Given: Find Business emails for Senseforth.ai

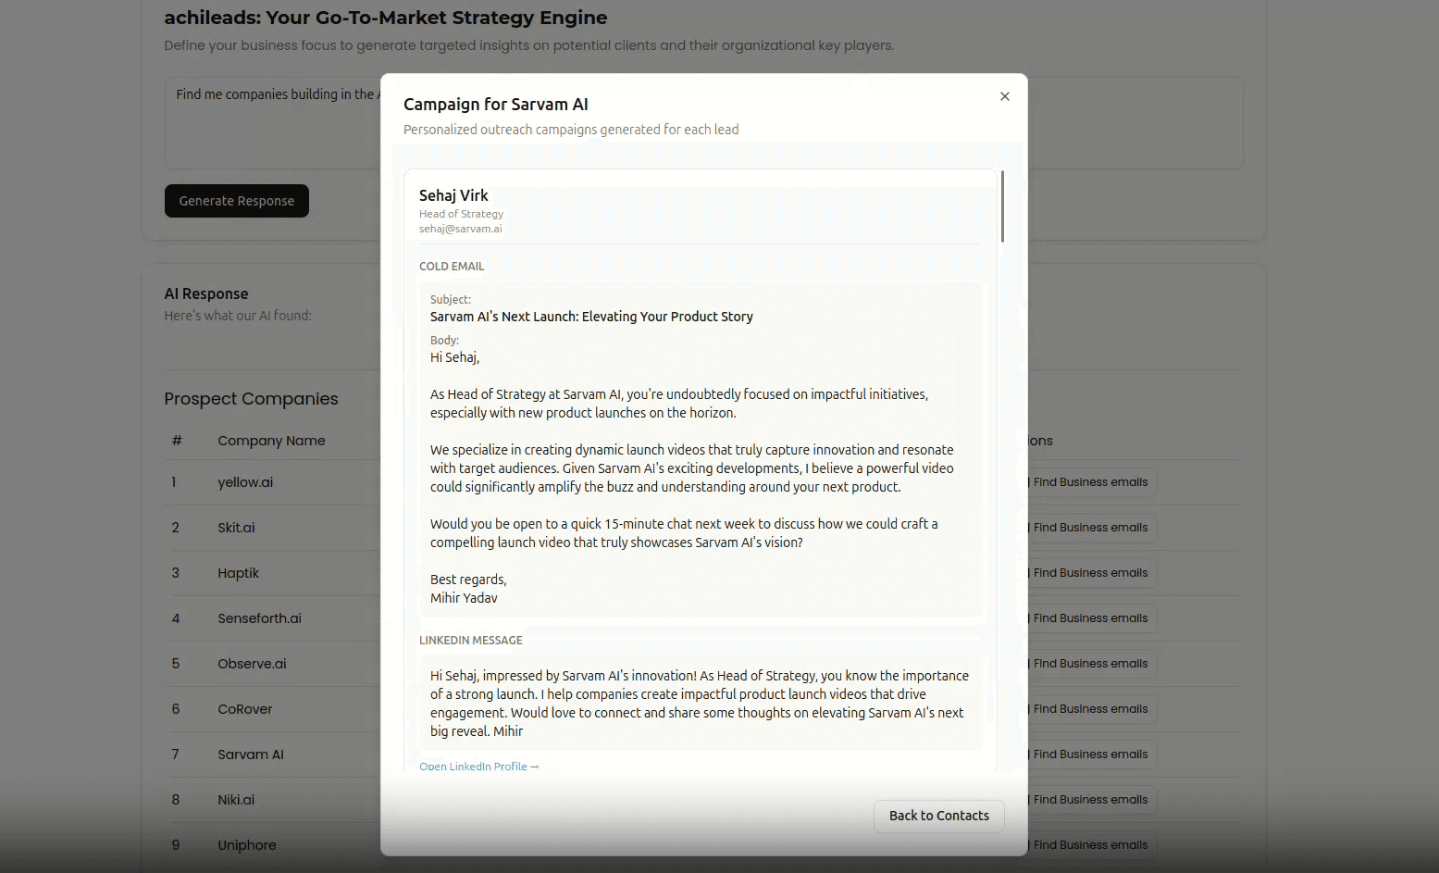Looking at the screenshot, I should [x=1089, y=617].
